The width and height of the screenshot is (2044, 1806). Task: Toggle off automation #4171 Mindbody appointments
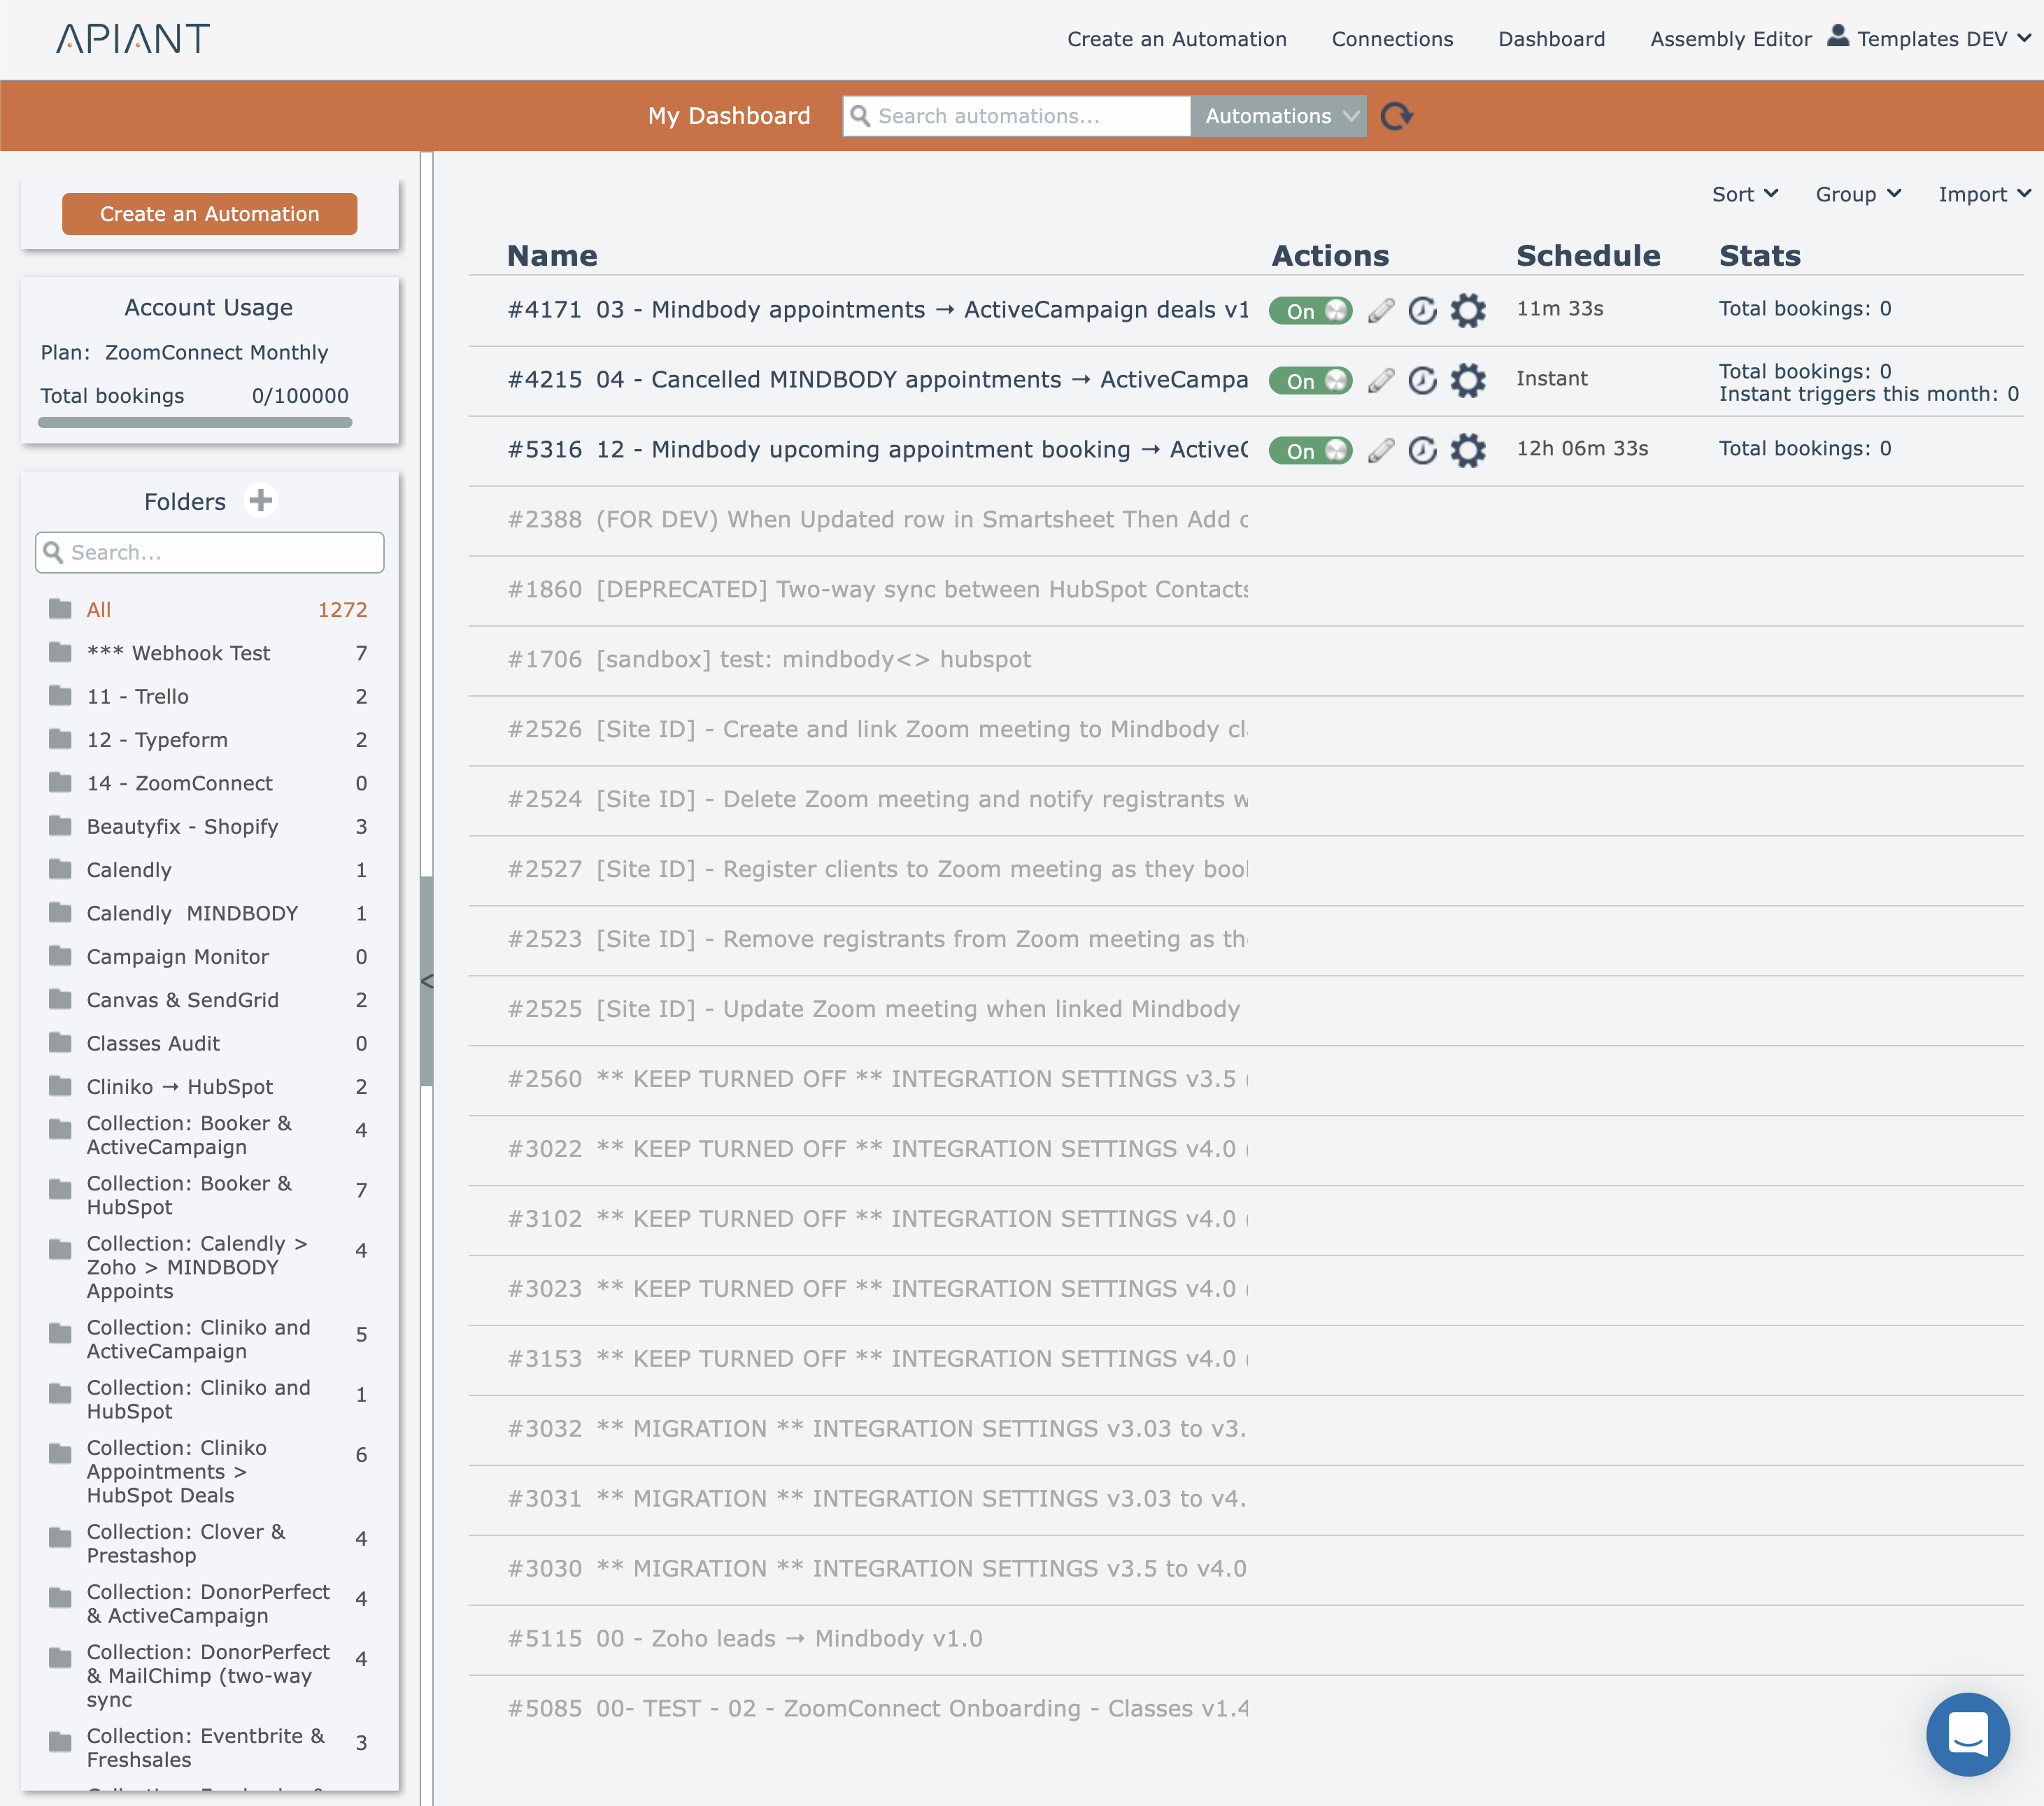[1310, 310]
